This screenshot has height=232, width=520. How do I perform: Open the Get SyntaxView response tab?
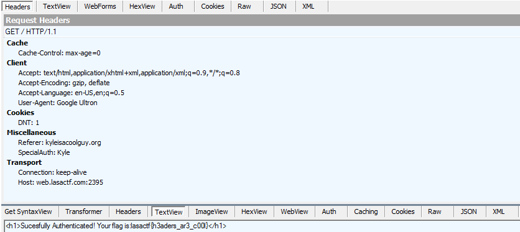[x=28, y=211]
